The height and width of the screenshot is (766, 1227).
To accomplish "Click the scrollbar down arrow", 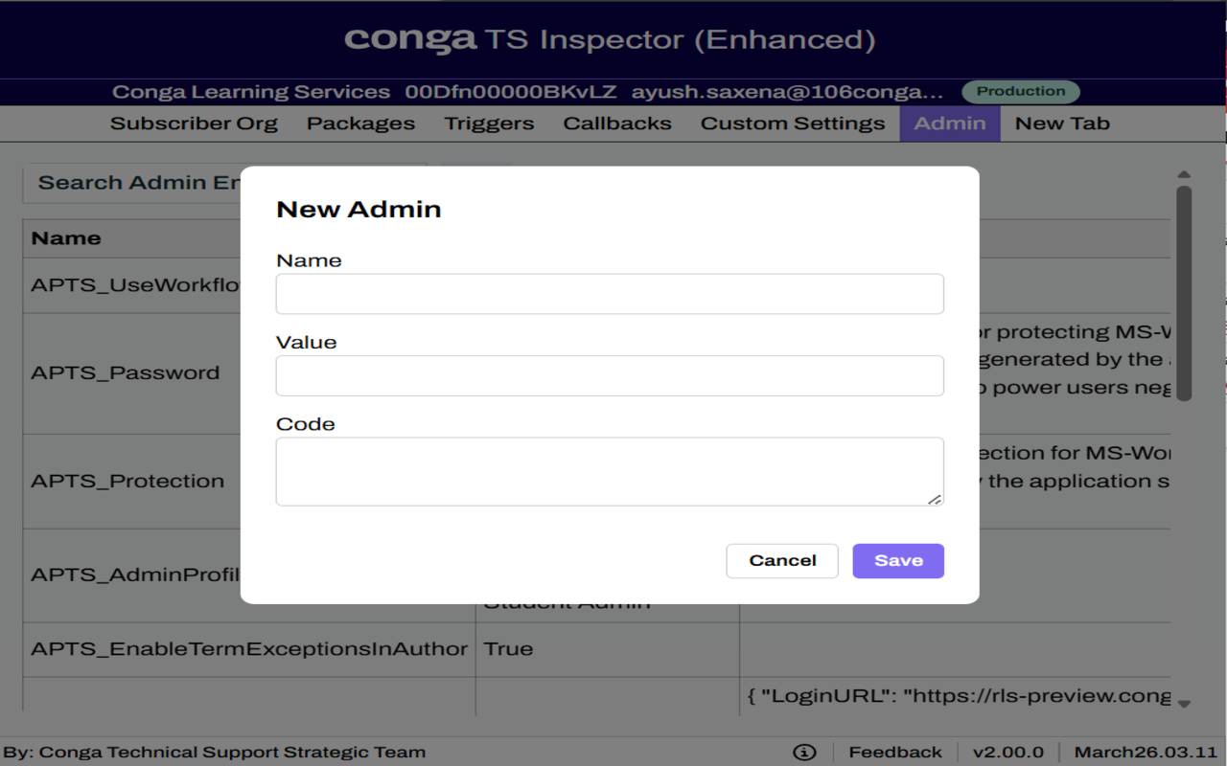I will [x=1184, y=704].
